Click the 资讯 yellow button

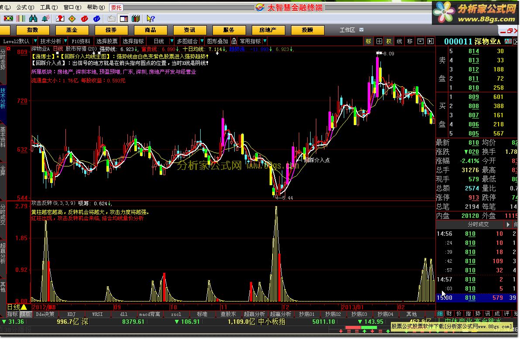(189, 30)
